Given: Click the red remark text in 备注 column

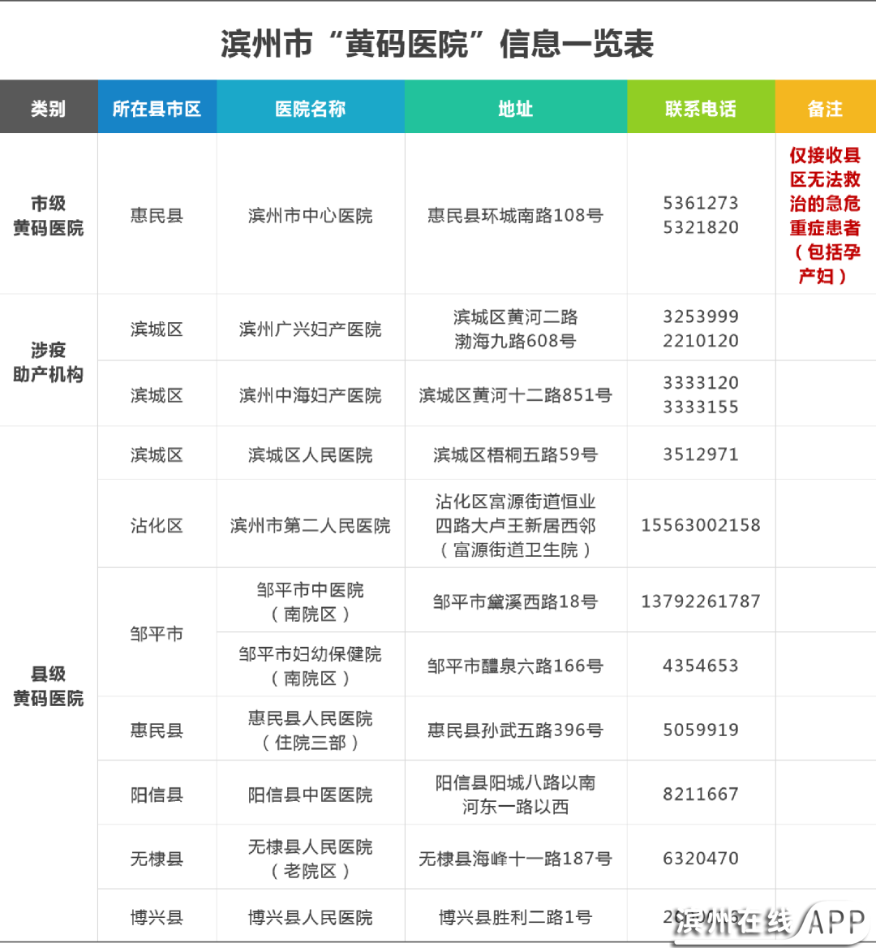Looking at the screenshot, I should pyautogui.click(x=825, y=215).
